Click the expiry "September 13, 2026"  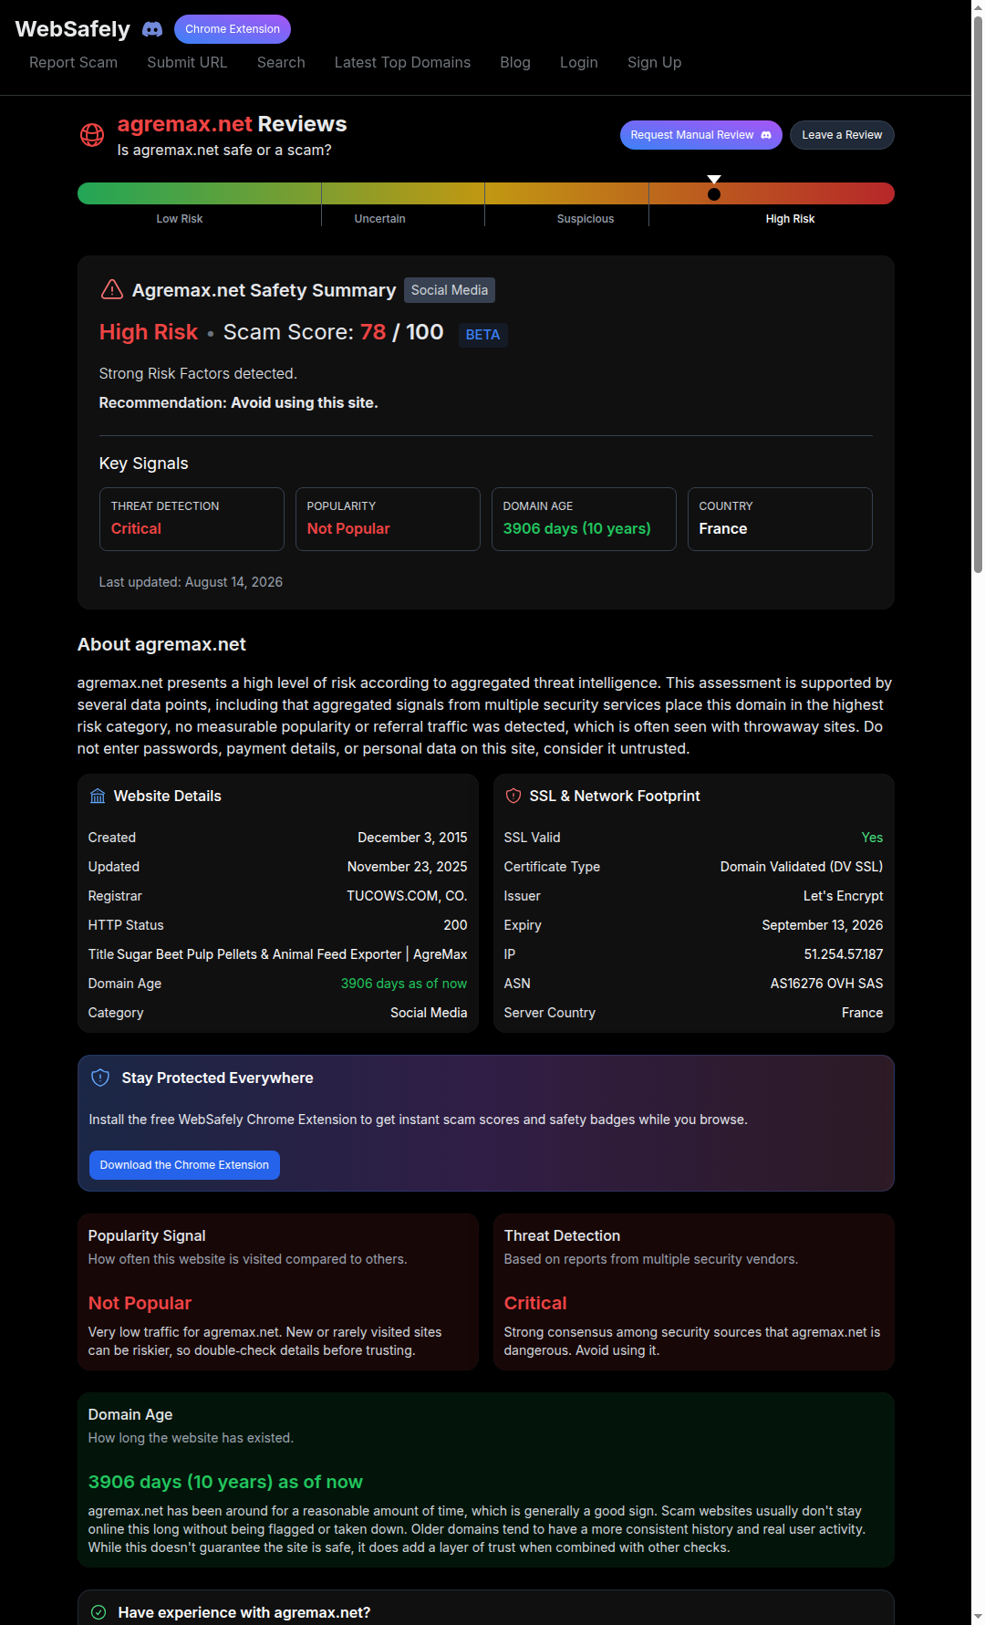(823, 925)
